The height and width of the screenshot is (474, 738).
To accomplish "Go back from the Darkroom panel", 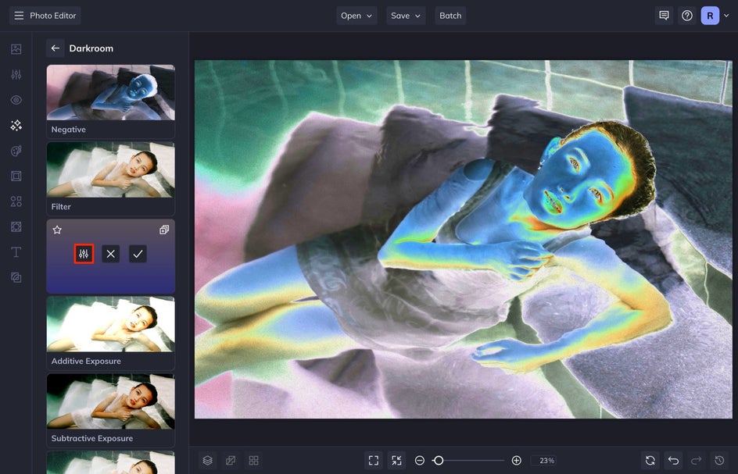I will point(55,48).
